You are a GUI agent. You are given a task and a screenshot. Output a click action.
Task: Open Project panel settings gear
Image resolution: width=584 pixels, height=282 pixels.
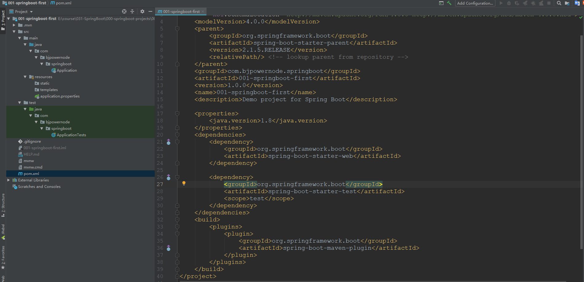pos(142,11)
